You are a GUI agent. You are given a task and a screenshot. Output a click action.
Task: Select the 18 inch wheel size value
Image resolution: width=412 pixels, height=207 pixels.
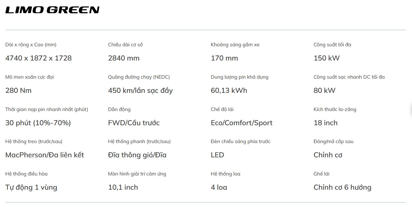point(325,123)
